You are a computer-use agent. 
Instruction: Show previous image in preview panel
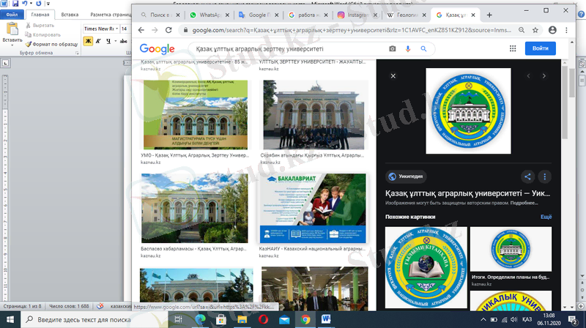(528, 76)
